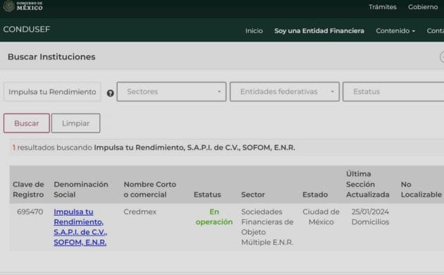Open the Sectores dropdown

171,92
